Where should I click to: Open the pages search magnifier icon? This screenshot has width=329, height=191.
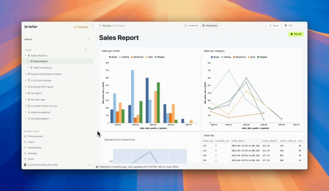[x=85, y=50]
